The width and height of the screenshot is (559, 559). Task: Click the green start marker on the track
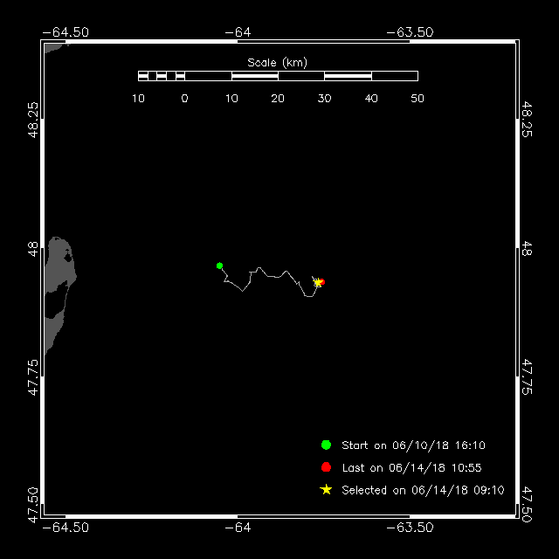[219, 266]
